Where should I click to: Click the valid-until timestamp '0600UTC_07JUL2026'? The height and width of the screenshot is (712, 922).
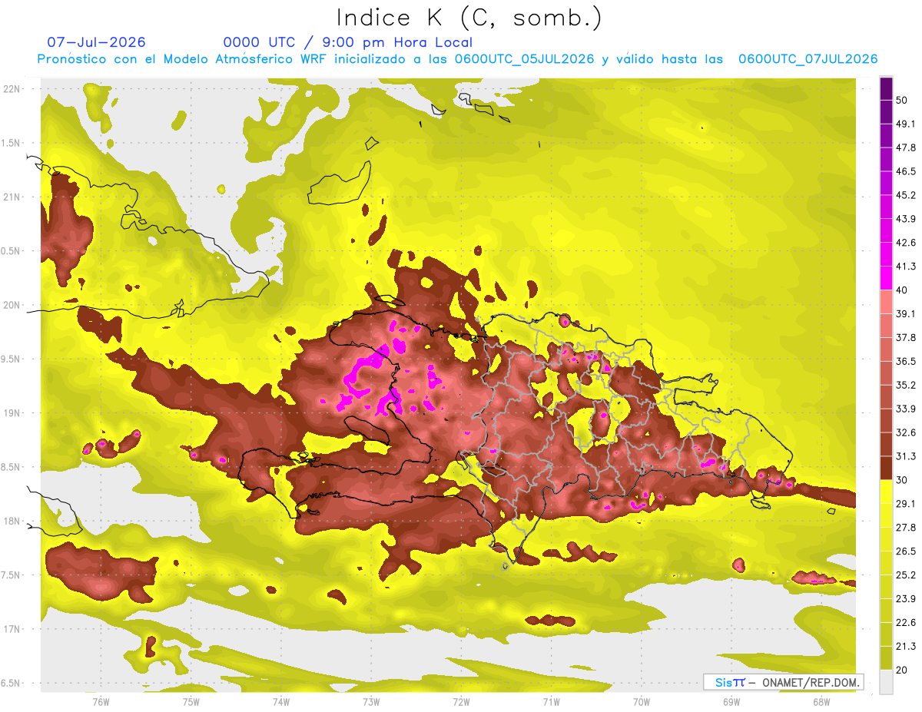[808, 59]
